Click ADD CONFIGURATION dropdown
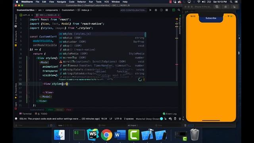 click(x=133, y=10)
